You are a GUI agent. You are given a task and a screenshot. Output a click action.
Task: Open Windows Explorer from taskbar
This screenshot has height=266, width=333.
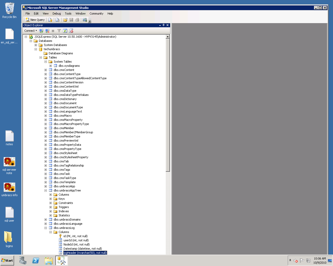point(49,261)
